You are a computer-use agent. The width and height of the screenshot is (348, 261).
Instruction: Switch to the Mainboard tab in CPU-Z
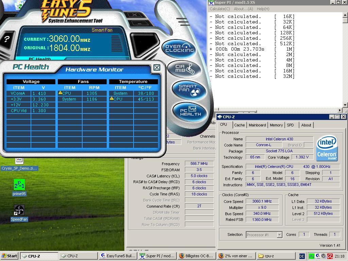click(x=257, y=125)
